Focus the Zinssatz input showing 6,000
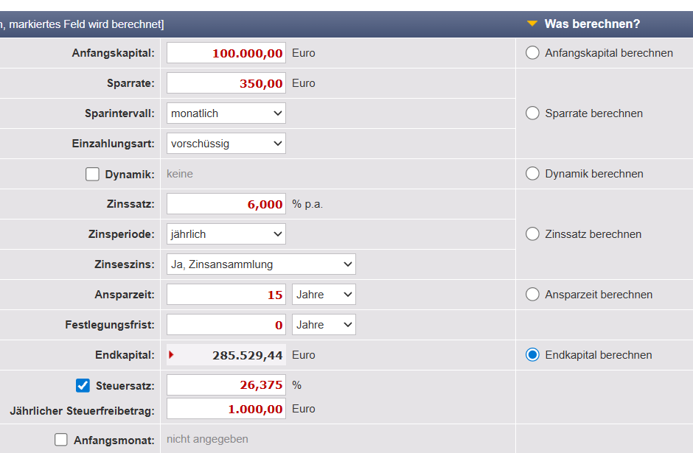Screen dimensions: 693x453 (226, 204)
